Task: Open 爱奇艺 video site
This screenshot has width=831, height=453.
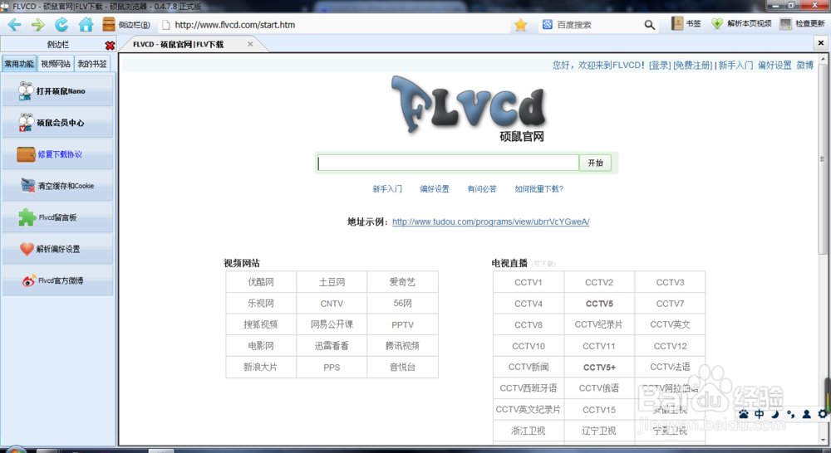Action: (x=402, y=282)
